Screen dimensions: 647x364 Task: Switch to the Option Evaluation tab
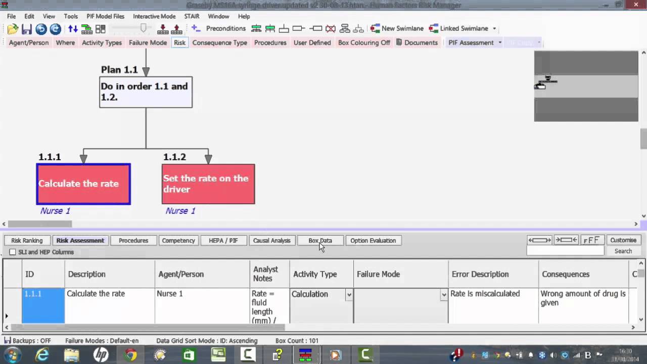(373, 241)
